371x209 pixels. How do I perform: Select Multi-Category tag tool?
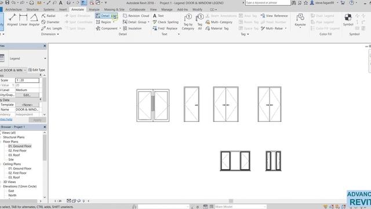(219, 22)
